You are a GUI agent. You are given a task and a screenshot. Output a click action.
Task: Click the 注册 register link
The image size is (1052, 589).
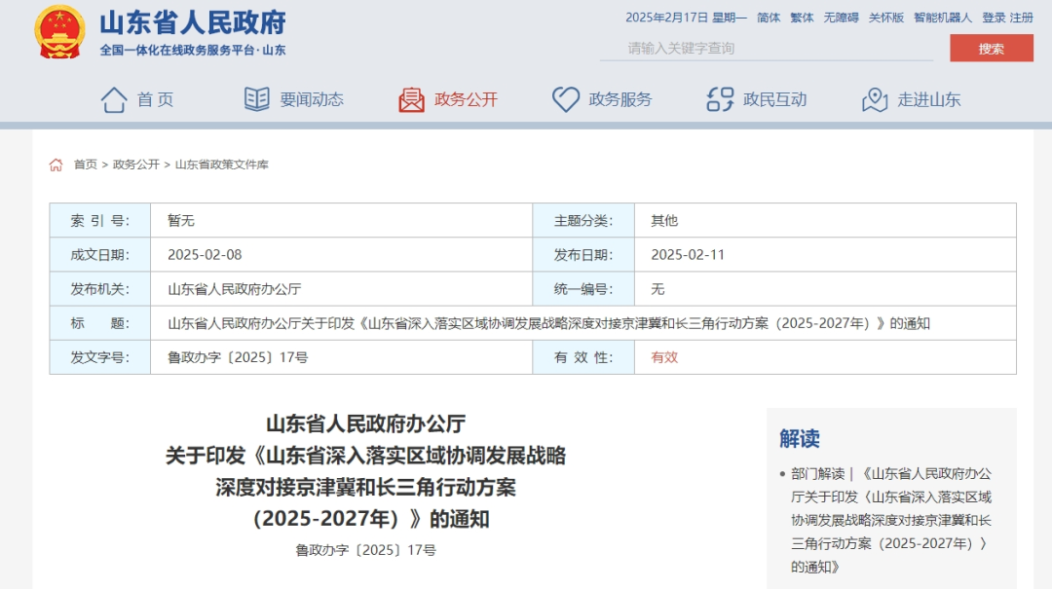tap(1021, 18)
